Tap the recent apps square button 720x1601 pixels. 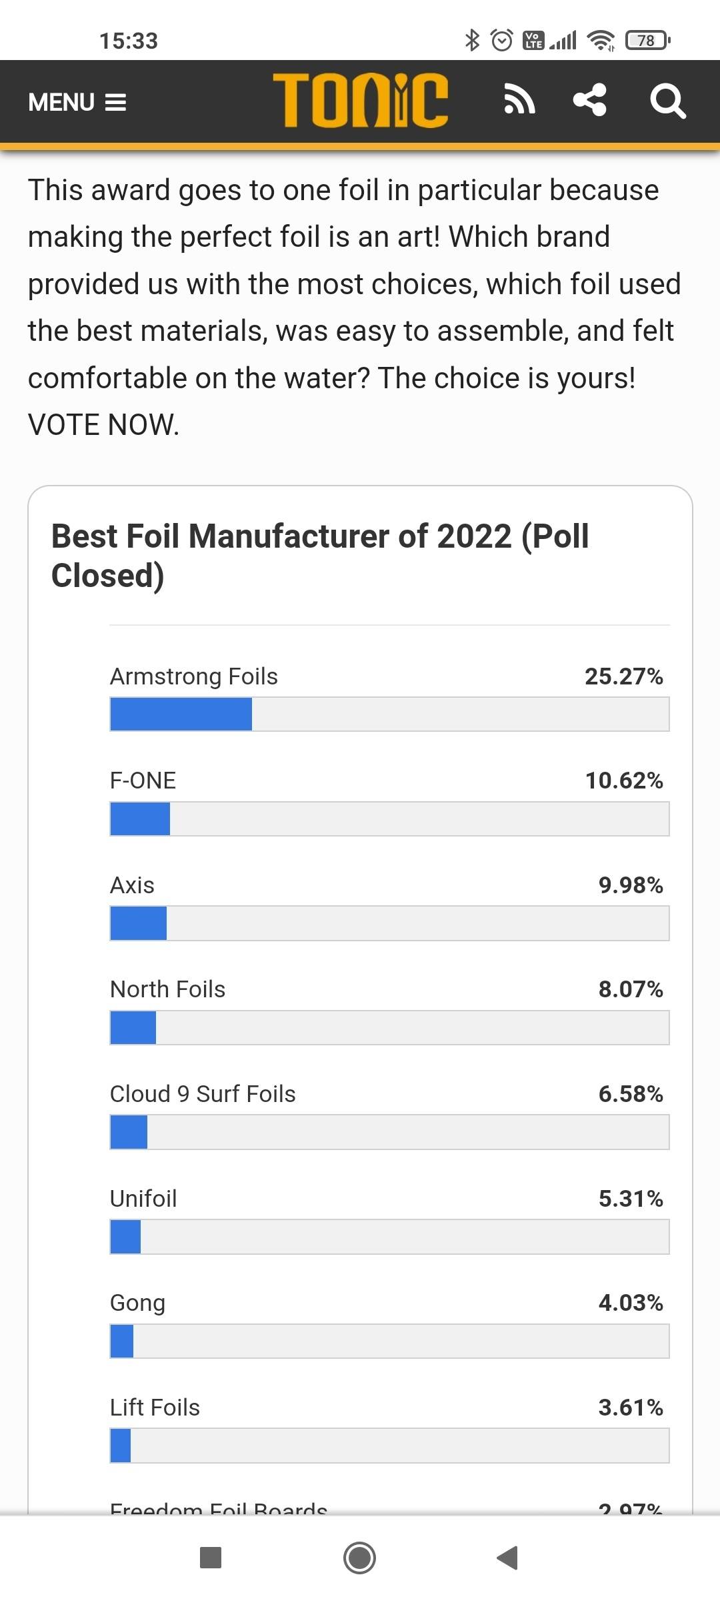click(211, 1558)
